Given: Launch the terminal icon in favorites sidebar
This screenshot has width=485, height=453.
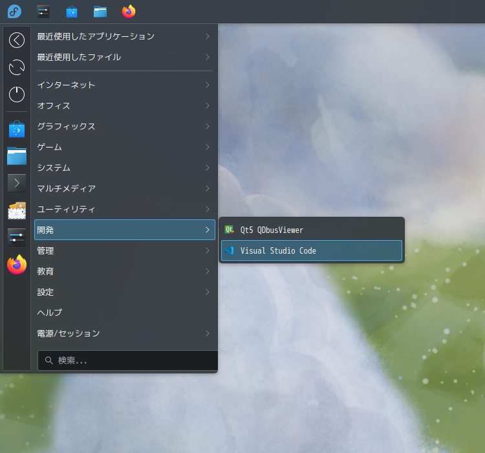Looking at the screenshot, I should 17,183.
